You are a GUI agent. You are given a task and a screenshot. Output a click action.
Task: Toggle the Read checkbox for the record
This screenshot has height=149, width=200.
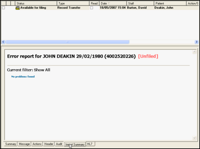click(x=92, y=8)
